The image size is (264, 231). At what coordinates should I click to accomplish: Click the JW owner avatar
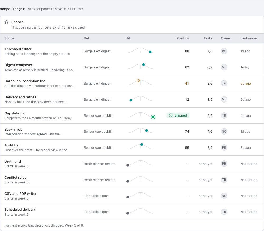[224, 83]
